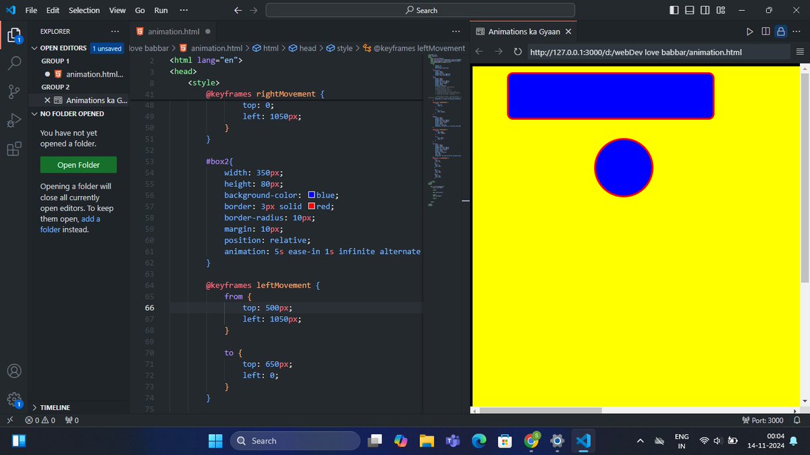Image resolution: width=810 pixels, height=455 pixels.
Task: Toggle the editor group lock icon
Action: tap(781, 31)
